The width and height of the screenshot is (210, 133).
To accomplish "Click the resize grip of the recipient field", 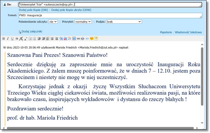I will tap(201, 6).
